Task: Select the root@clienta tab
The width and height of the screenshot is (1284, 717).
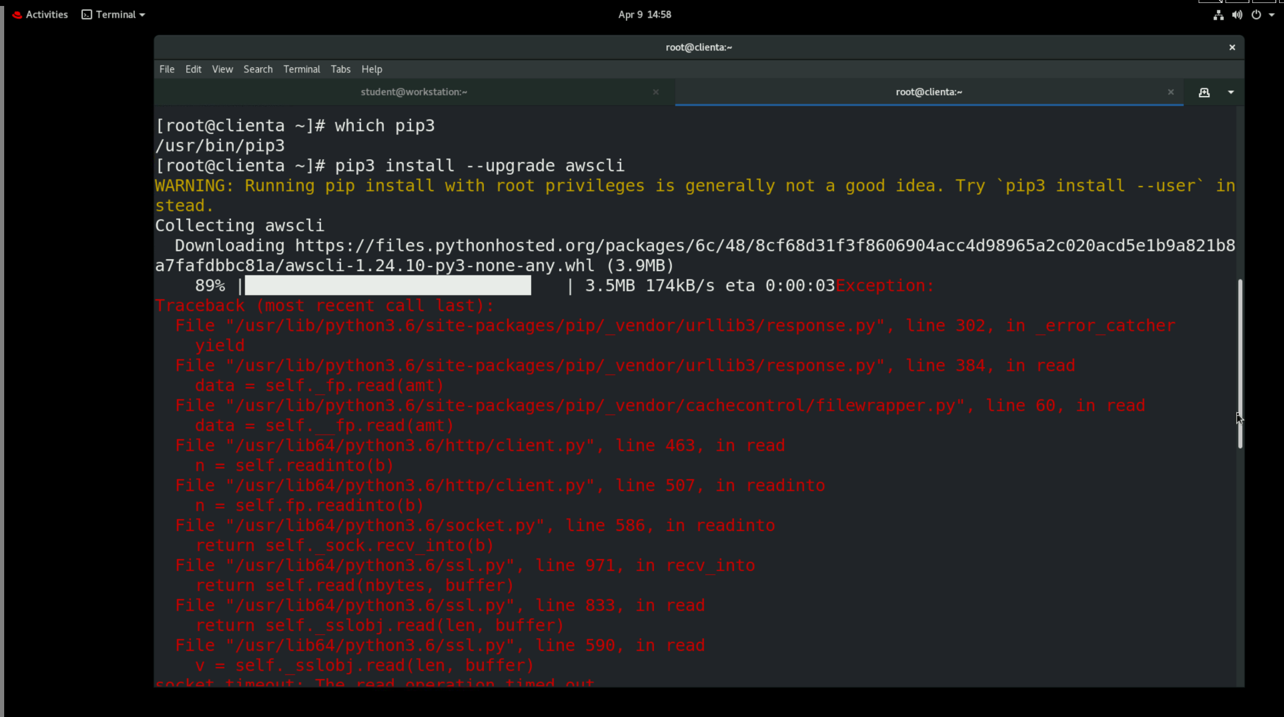Action: pyautogui.click(x=928, y=92)
